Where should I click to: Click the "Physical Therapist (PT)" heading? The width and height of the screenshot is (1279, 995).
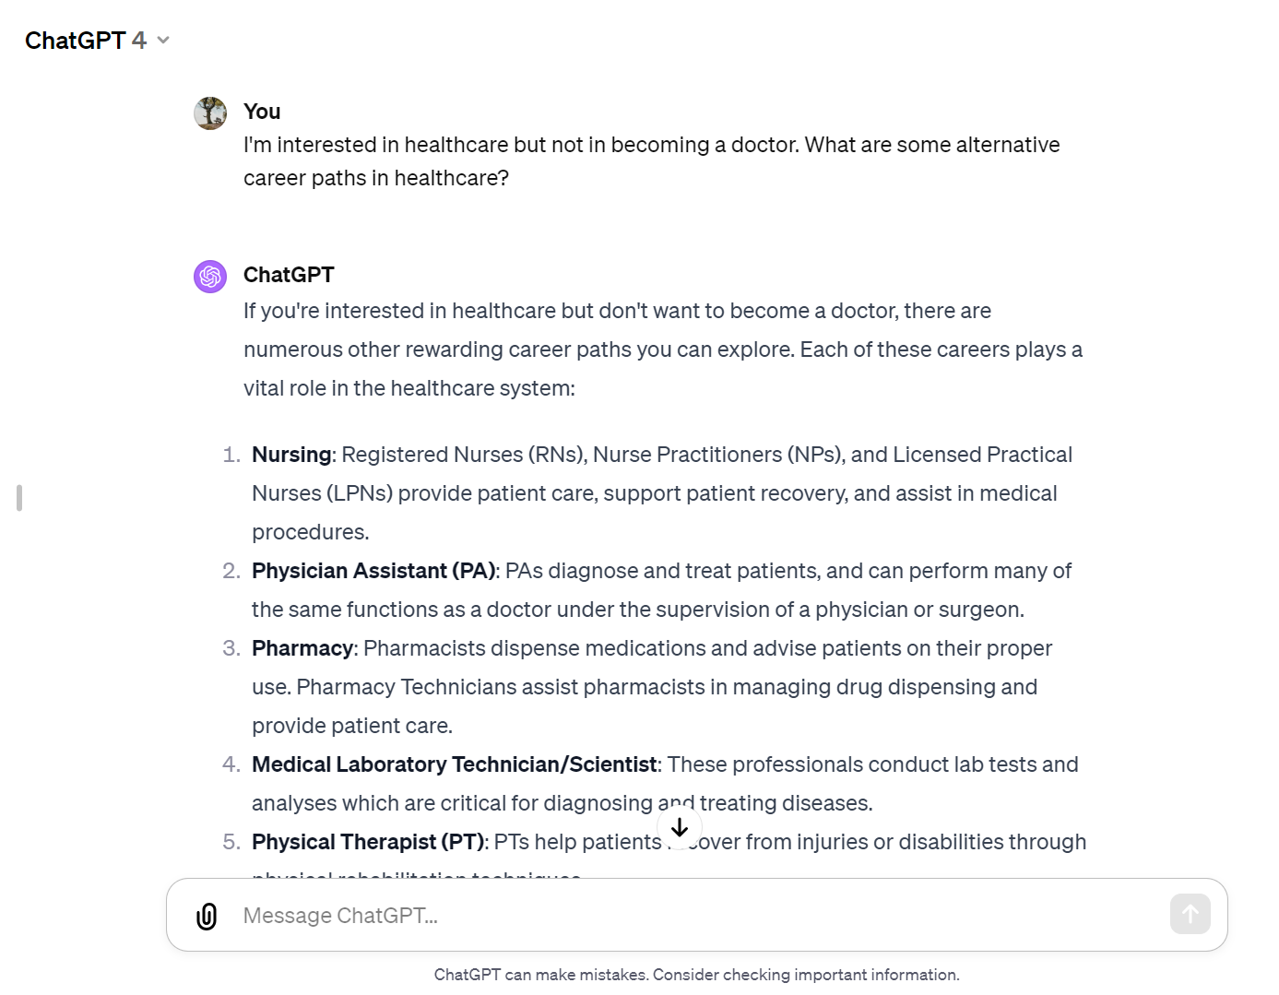pos(368,842)
